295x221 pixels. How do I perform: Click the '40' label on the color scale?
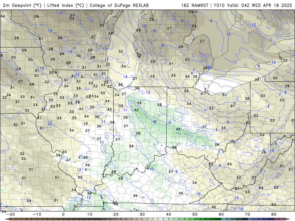pyautogui.click(x=169, y=214)
